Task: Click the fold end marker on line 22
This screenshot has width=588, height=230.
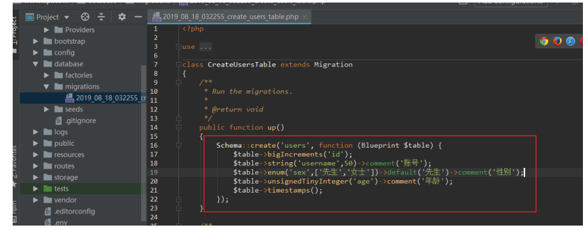Action: pos(178,200)
